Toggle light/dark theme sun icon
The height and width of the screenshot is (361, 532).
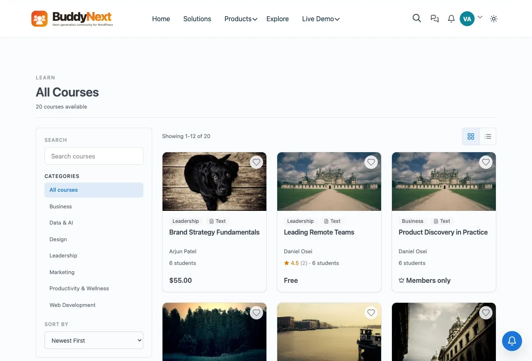coord(494,19)
